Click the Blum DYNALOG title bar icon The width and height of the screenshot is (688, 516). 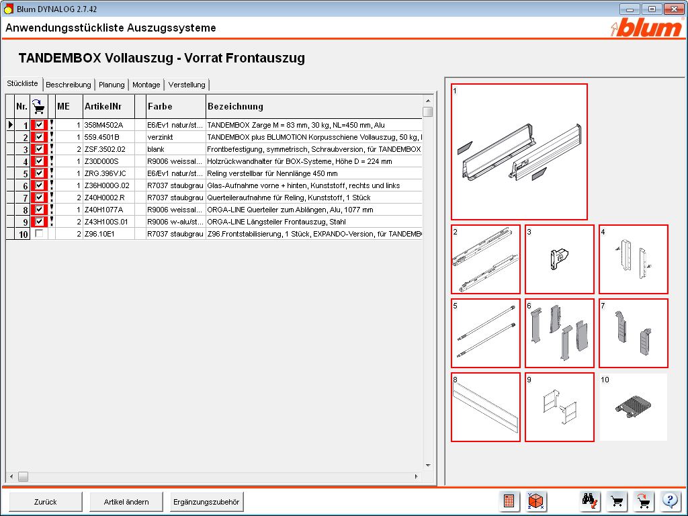pyautogui.click(x=8, y=9)
